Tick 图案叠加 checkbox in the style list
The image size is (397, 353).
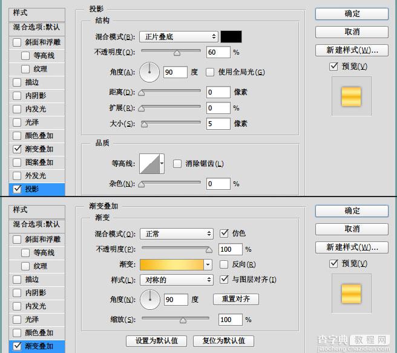(17, 163)
